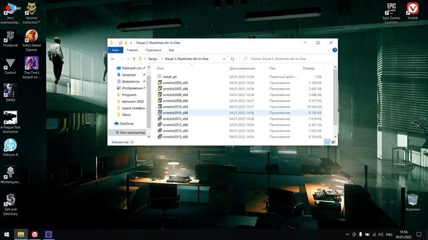Open the notification center icon

[419, 234]
